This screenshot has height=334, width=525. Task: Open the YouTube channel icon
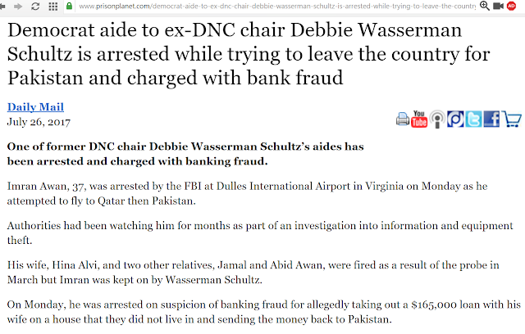419,119
